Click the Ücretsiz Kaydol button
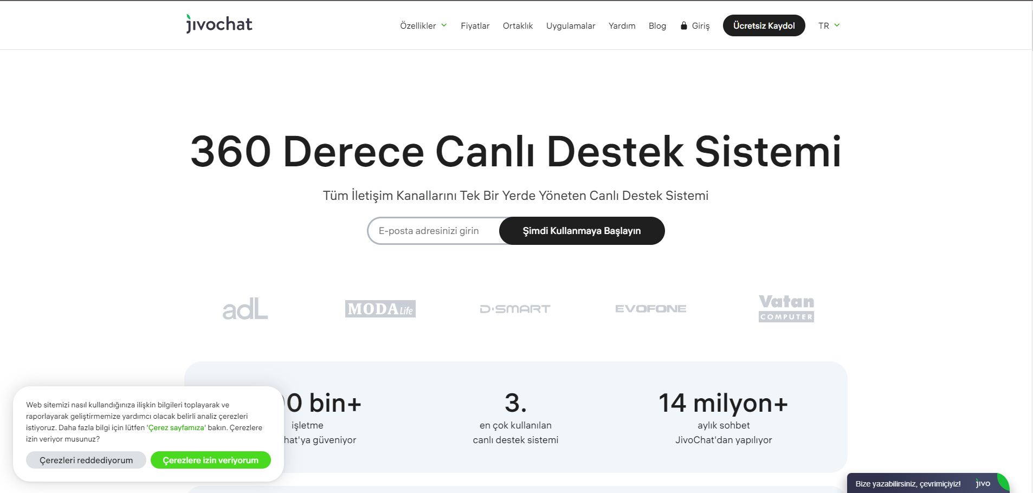 [764, 25]
